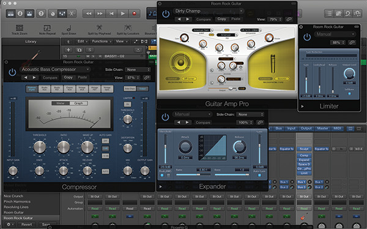Open Guitar Amp Pro View 79% dropdown
Viewport: 367px width, 229px height.
tap(275, 19)
